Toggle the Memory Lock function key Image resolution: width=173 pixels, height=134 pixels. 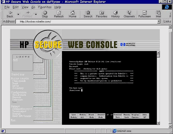[x=127, y=116]
